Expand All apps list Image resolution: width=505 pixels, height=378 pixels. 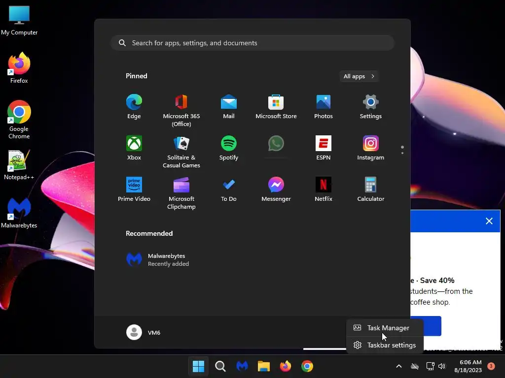(359, 76)
